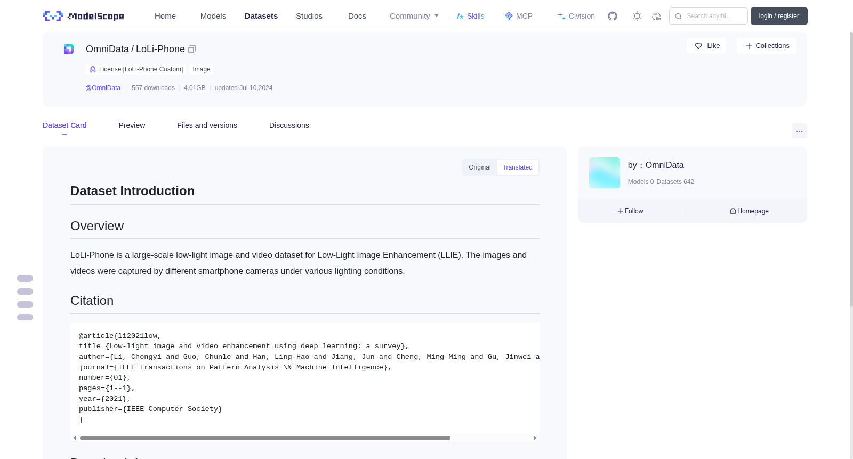The height and width of the screenshot is (459, 853).
Task: Open the @OmniData owner link
Action: click(103, 88)
